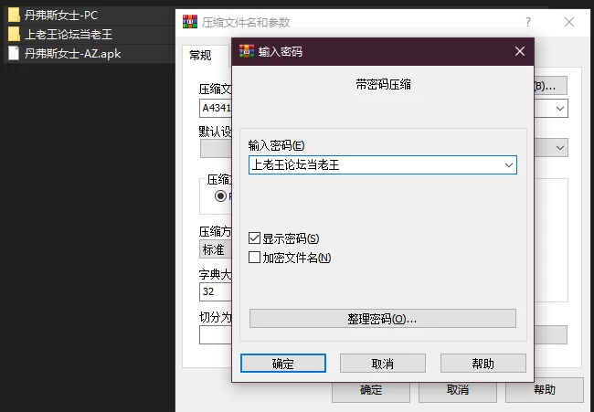Click the 输入密码(E) label

(x=276, y=145)
